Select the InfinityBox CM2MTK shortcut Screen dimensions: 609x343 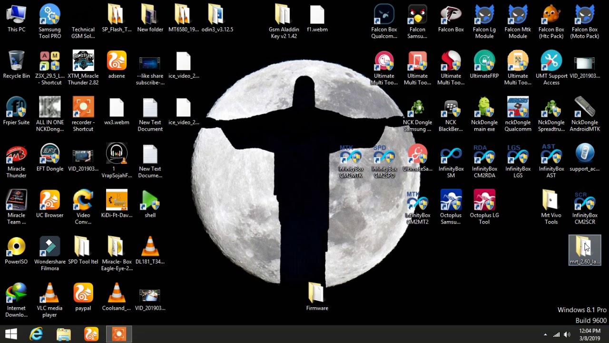pos(351,161)
